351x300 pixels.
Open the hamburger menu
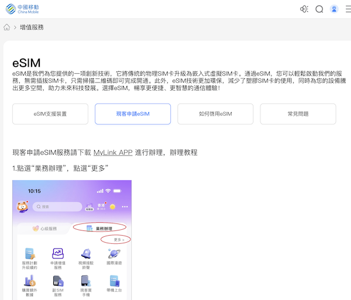[x=348, y=9]
